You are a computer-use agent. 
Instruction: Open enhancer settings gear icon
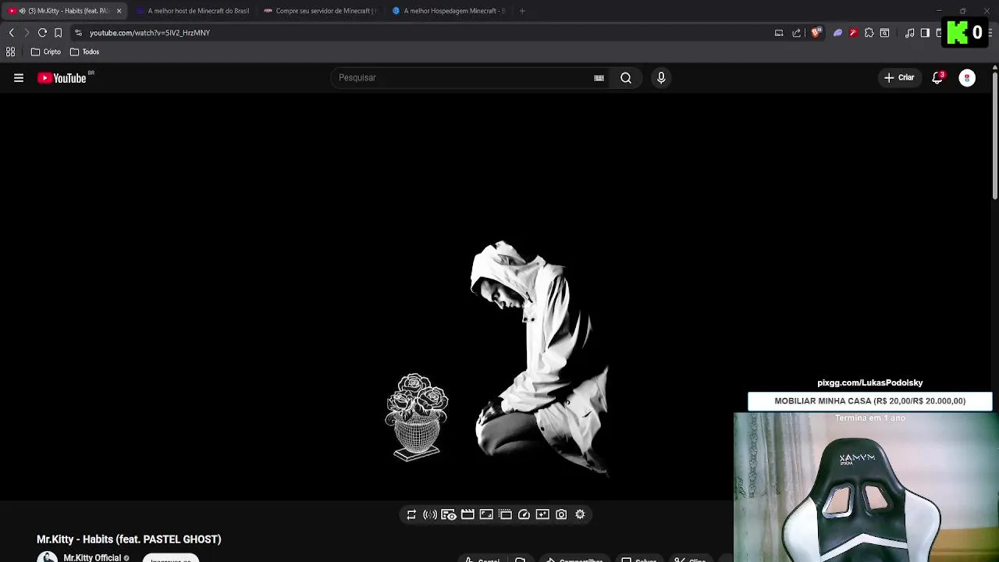[580, 514]
